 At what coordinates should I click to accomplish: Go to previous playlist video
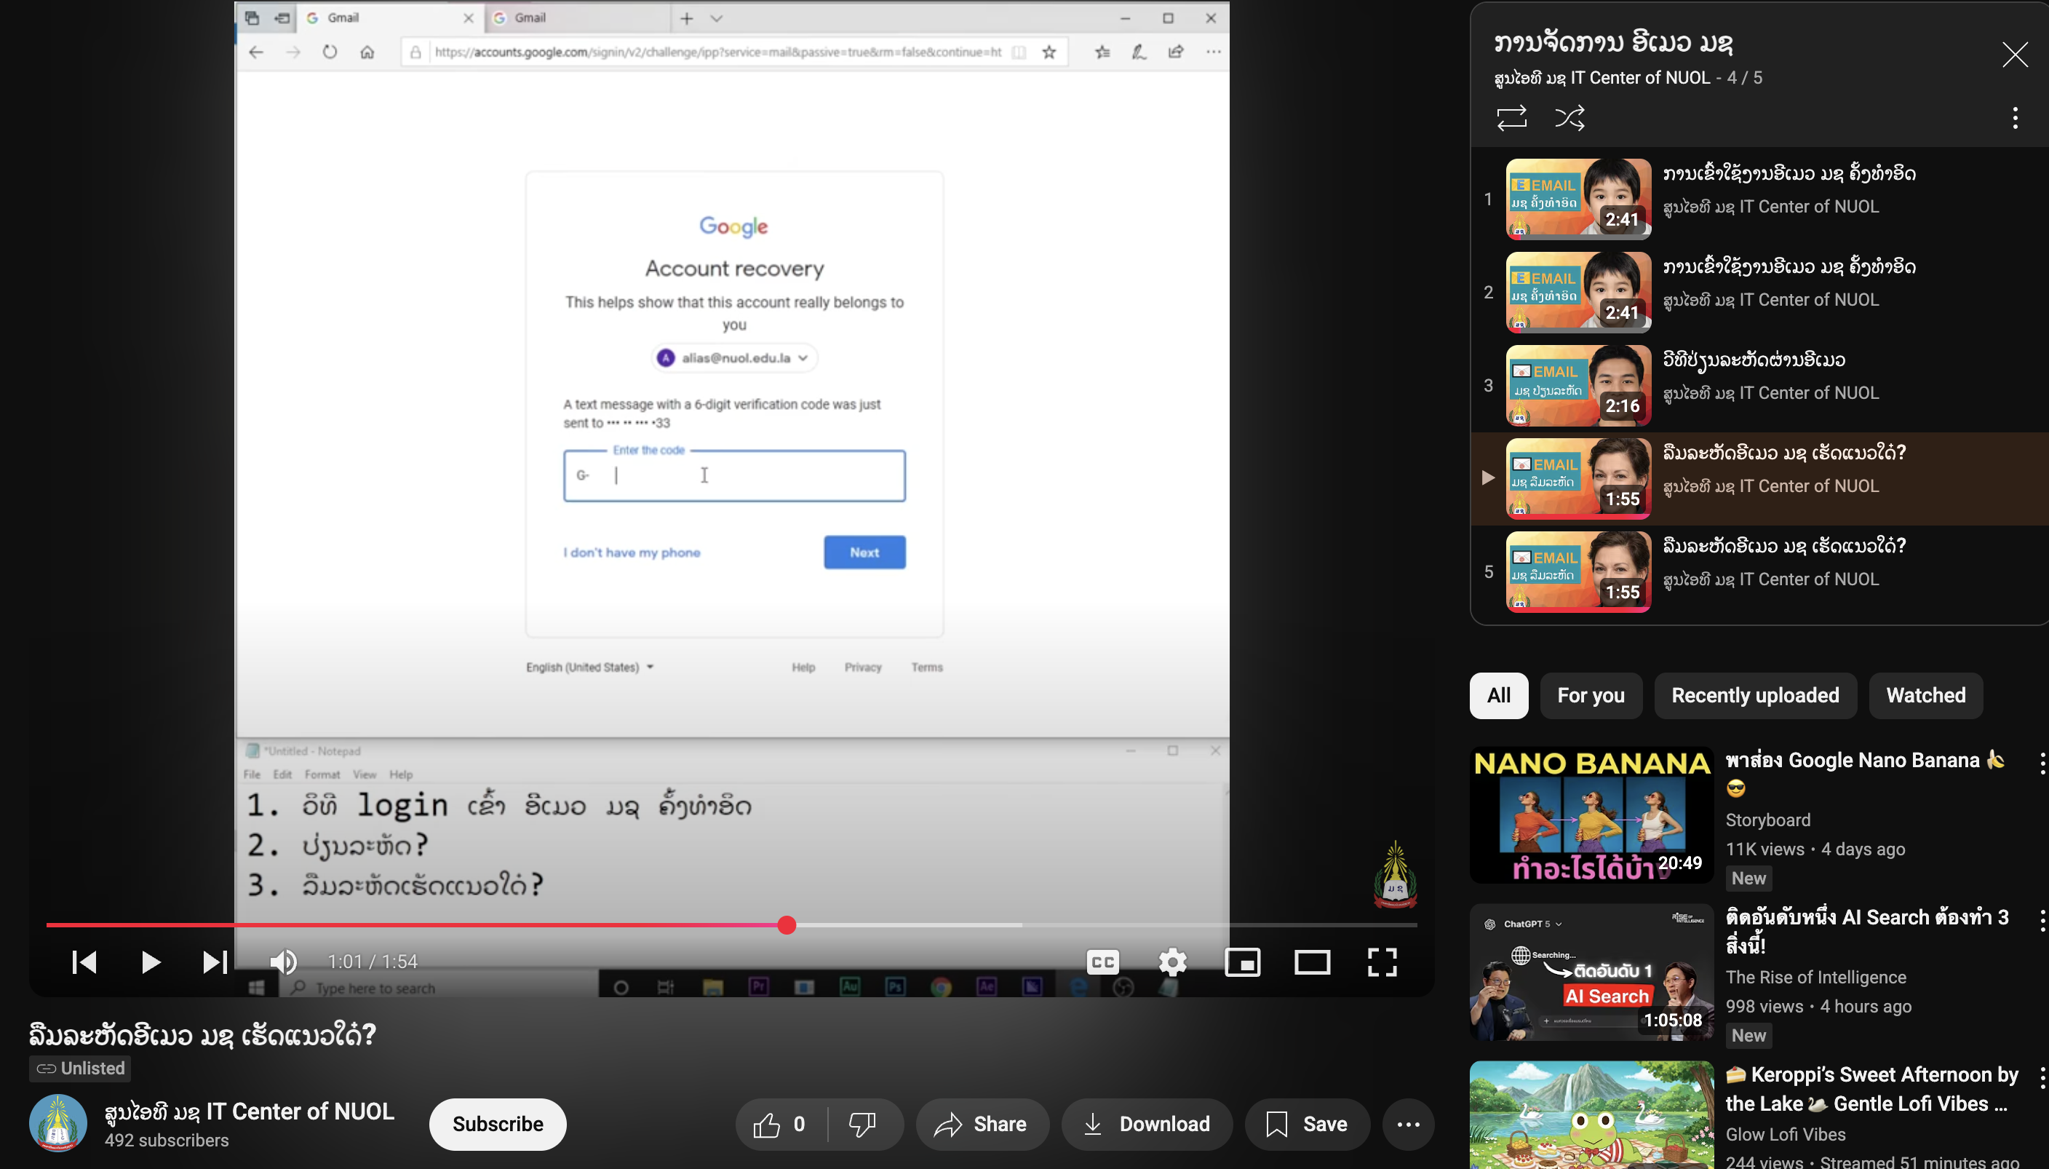click(84, 962)
